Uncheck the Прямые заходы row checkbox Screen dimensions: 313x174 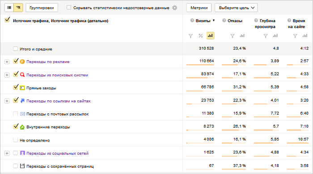pos(16,87)
